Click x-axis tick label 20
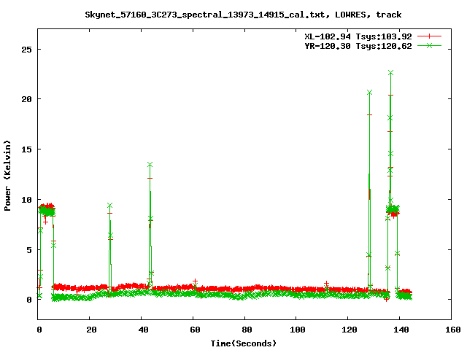Image resolution: width=467 pixels, height=350 pixels. pos(91,330)
